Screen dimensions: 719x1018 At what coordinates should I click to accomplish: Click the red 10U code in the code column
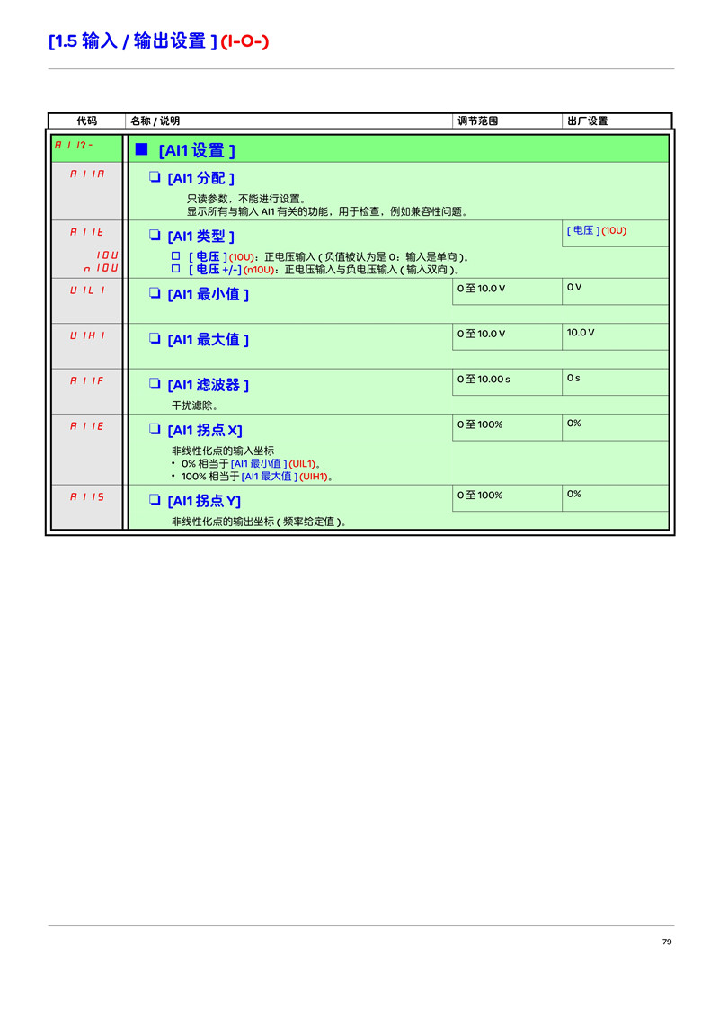coord(108,255)
